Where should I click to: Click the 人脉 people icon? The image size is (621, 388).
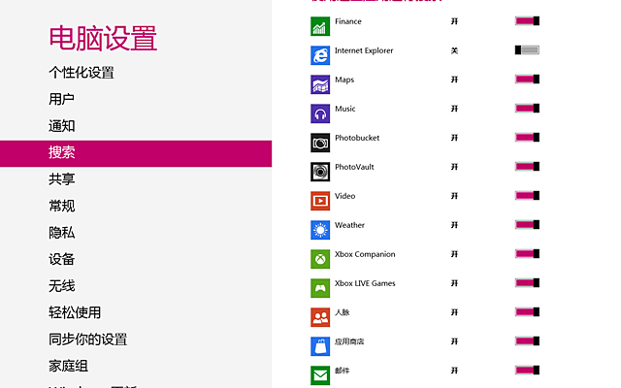320,317
